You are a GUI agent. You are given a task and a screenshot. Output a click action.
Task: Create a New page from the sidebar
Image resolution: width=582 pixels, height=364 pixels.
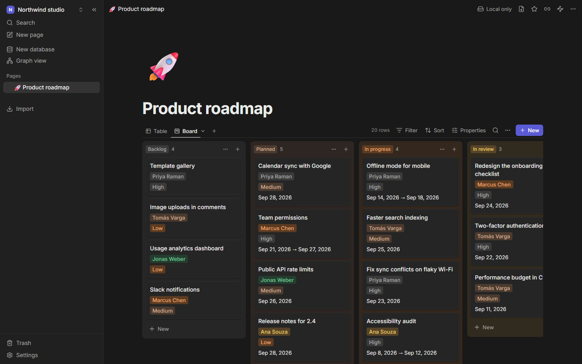point(52,35)
